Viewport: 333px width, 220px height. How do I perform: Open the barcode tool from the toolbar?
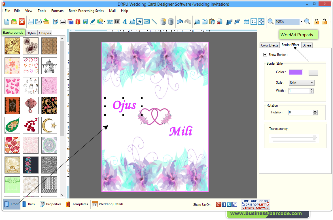click(117, 21)
